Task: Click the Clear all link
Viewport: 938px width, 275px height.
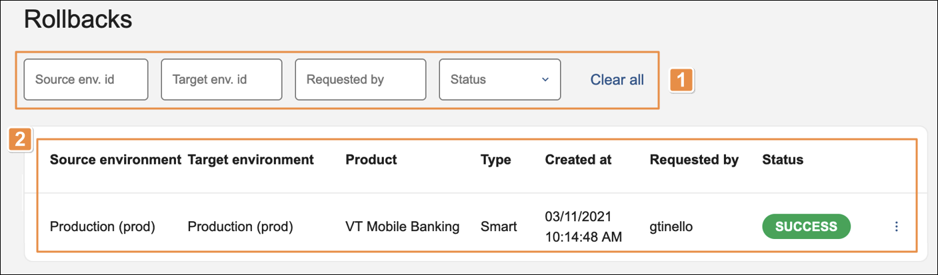Action: pos(617,80)
